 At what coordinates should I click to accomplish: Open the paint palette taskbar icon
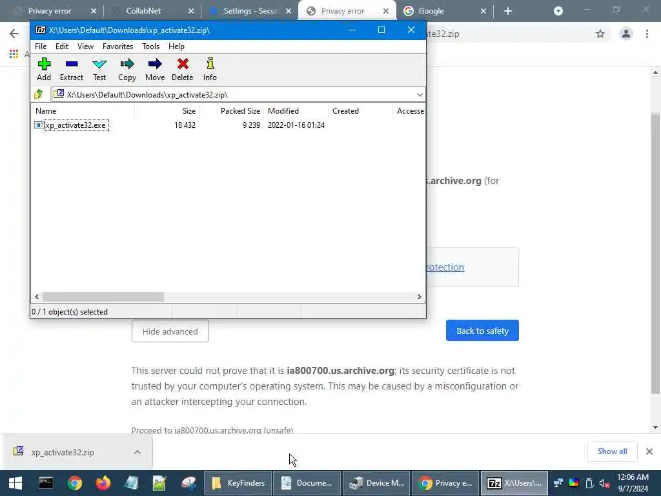[x=188, y=483]
